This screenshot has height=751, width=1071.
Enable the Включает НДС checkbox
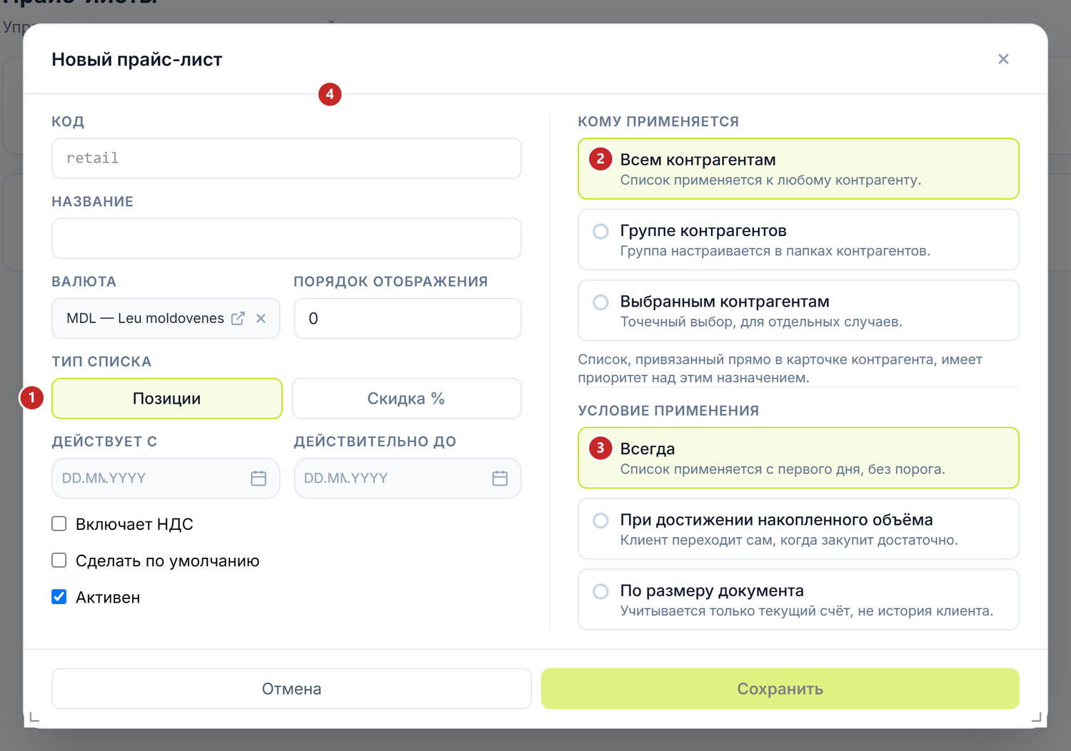[59, 524]
